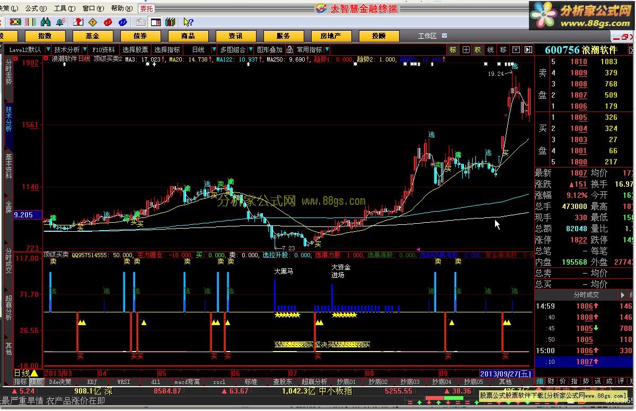The height and width of the screenshot is (411, 636).
Task: Click the 房地产 category button
Action: click(x=331, y=36)
